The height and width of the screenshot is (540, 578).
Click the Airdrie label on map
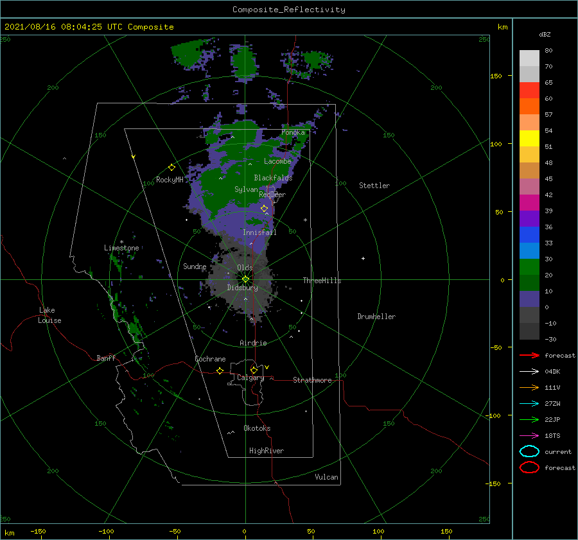pyautogui.click(x=253, y=343)
